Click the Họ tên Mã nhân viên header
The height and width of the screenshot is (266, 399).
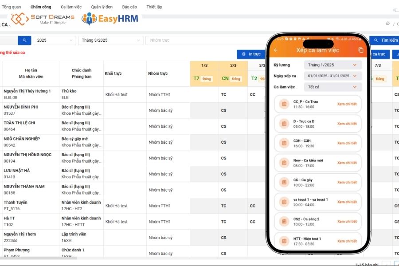[x=31, y=73]
